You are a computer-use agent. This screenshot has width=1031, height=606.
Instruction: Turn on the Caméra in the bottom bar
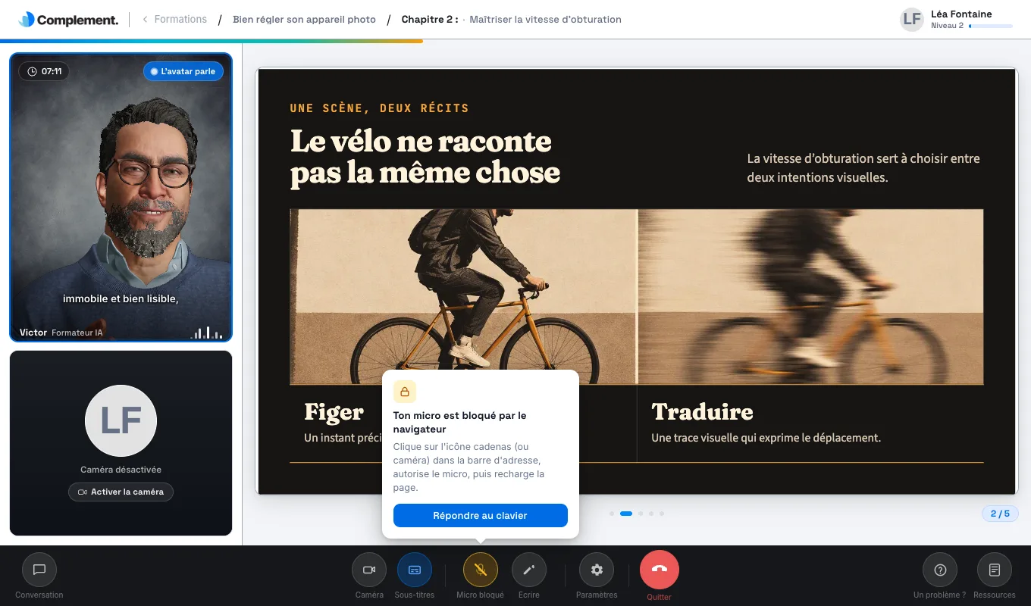click(369, 570)
